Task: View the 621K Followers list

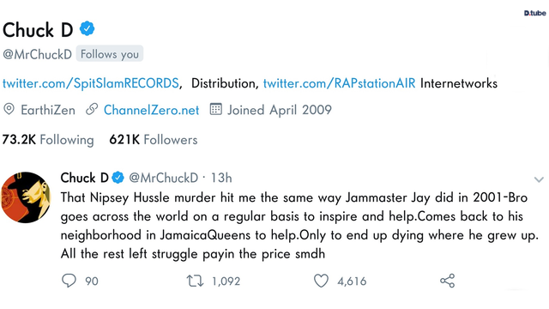Action: coord(154,140)
